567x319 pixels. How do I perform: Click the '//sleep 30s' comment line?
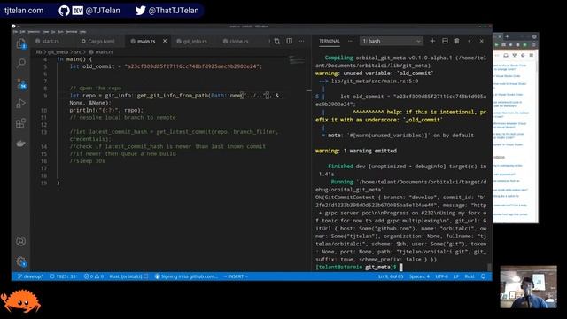click(87, 161)
